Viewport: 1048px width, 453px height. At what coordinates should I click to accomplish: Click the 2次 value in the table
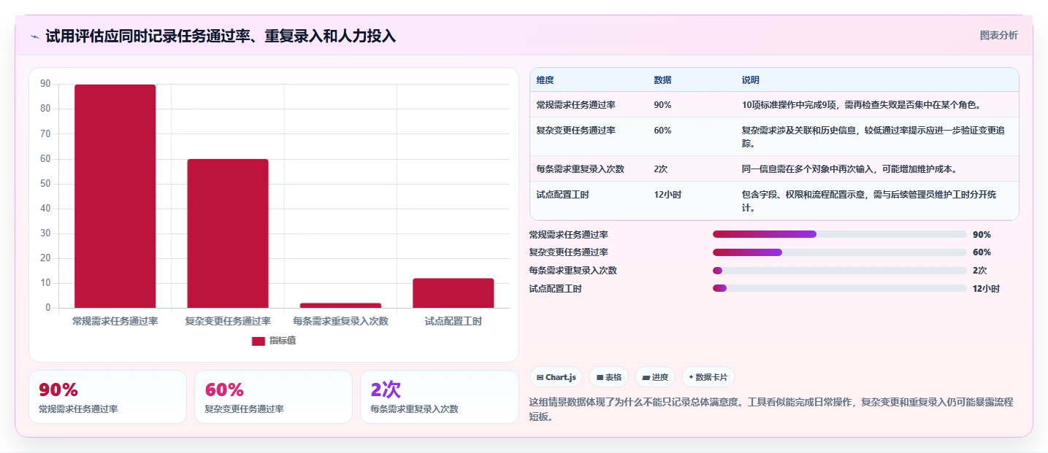pyautogui.click(x=660, y=169)
